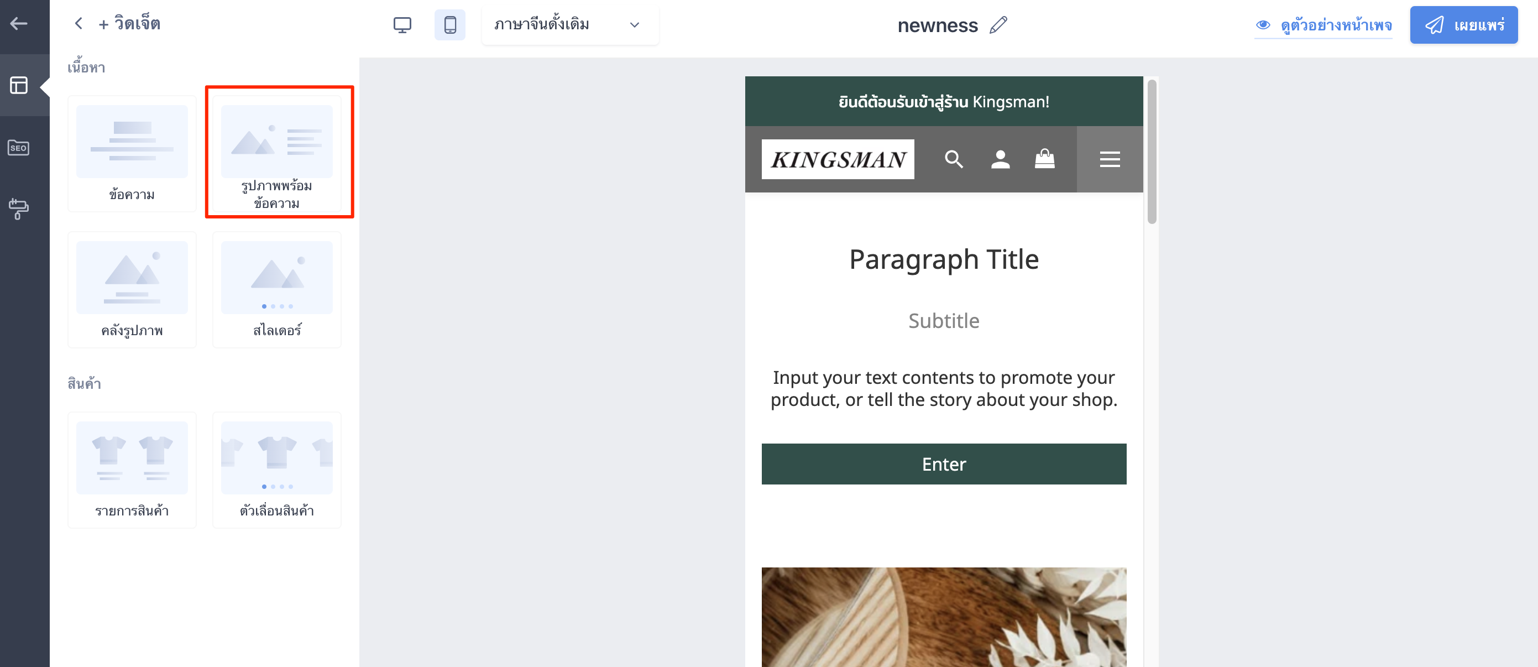Click the สินค้า section label
This screenshot has width=1538, height=667.
84,383
